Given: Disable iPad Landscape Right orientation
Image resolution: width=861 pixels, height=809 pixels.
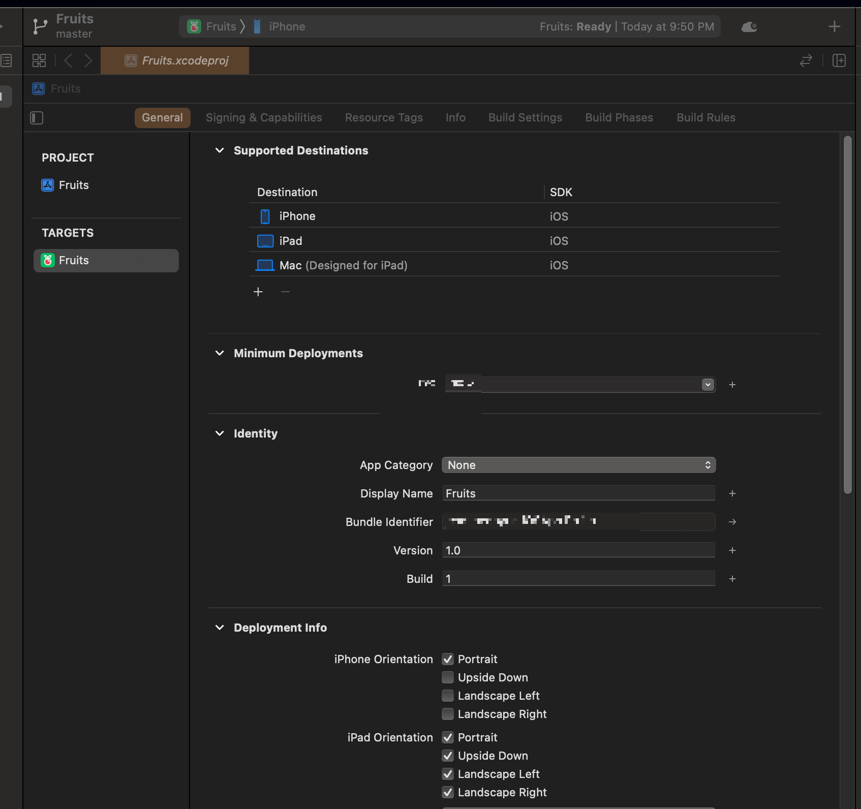Looking at the screenshot, I should (448, 792).
